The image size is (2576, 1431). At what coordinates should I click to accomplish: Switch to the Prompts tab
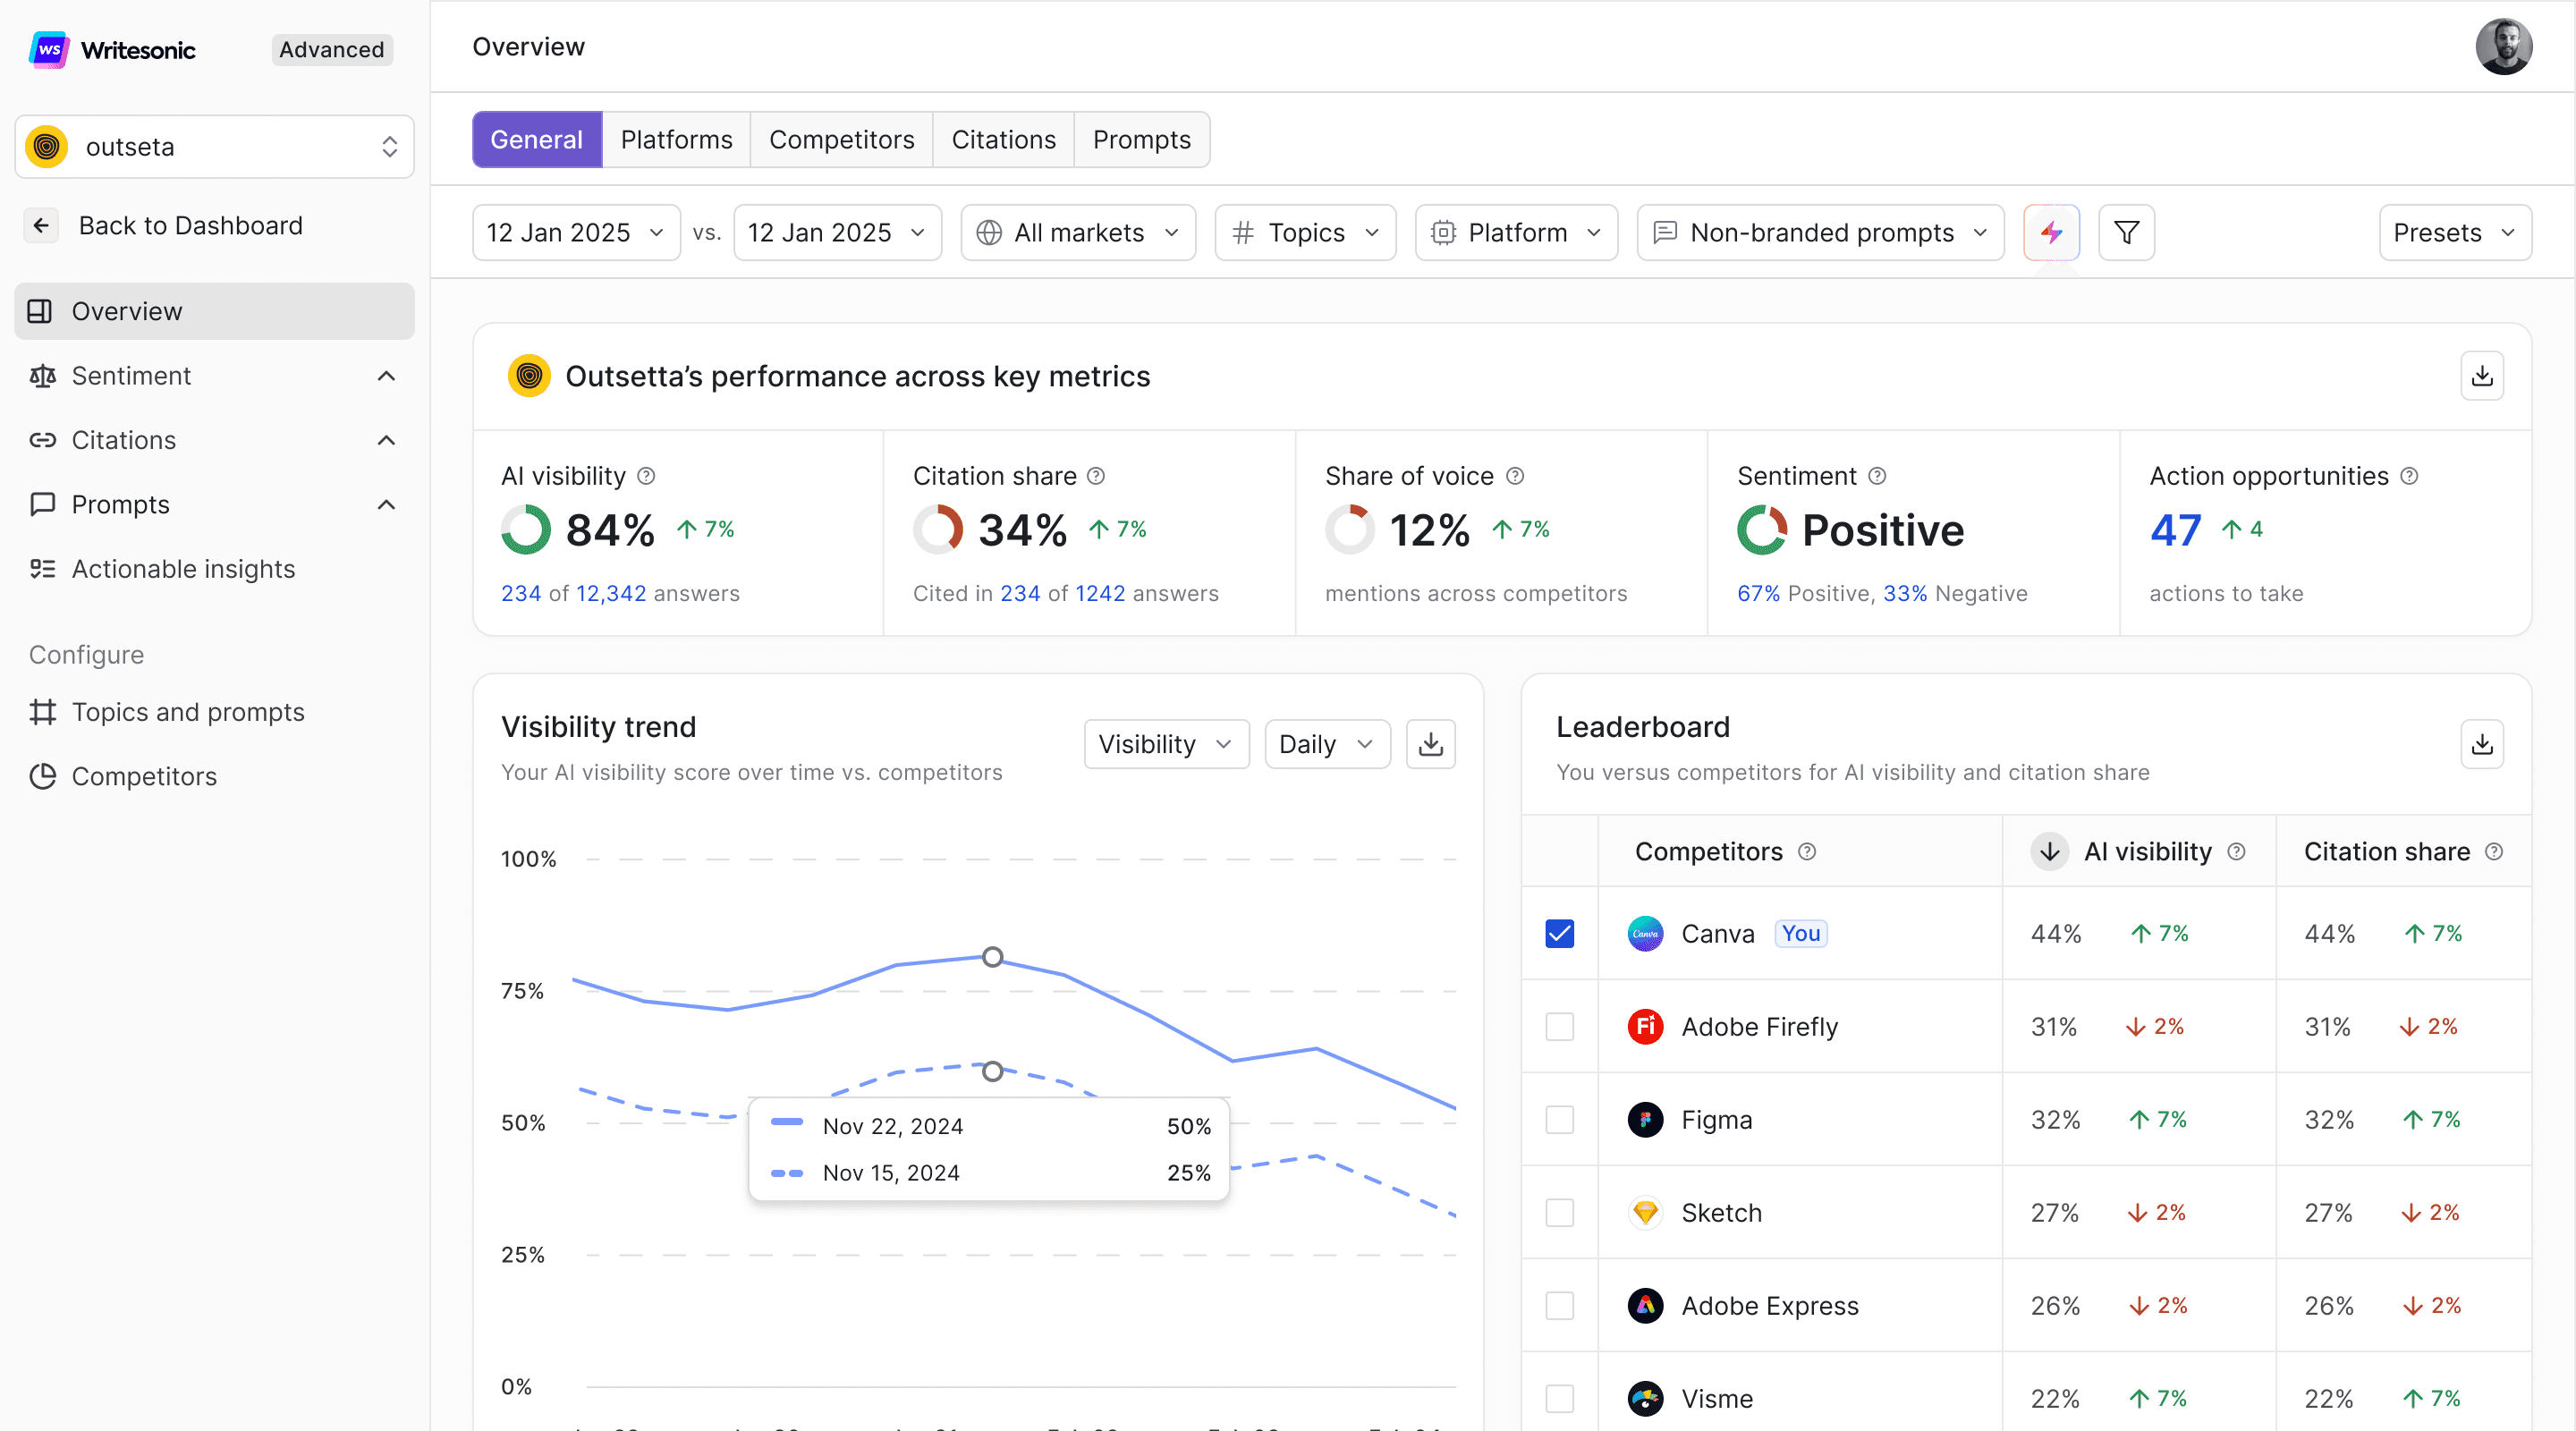pos(1141,140)
